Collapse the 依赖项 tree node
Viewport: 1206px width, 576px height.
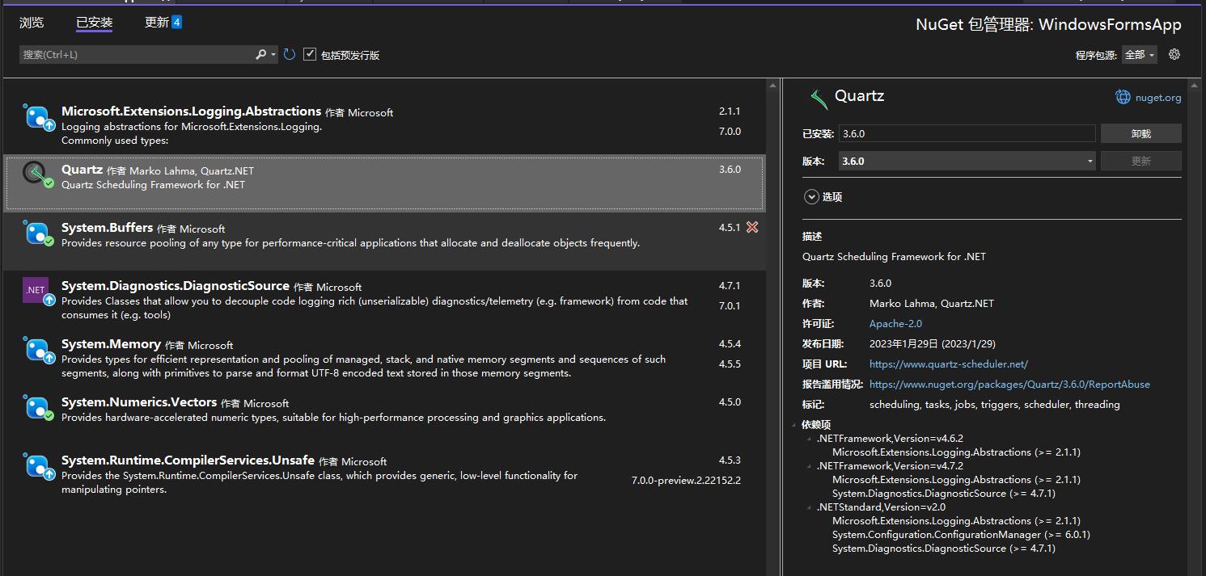point(794,425)
